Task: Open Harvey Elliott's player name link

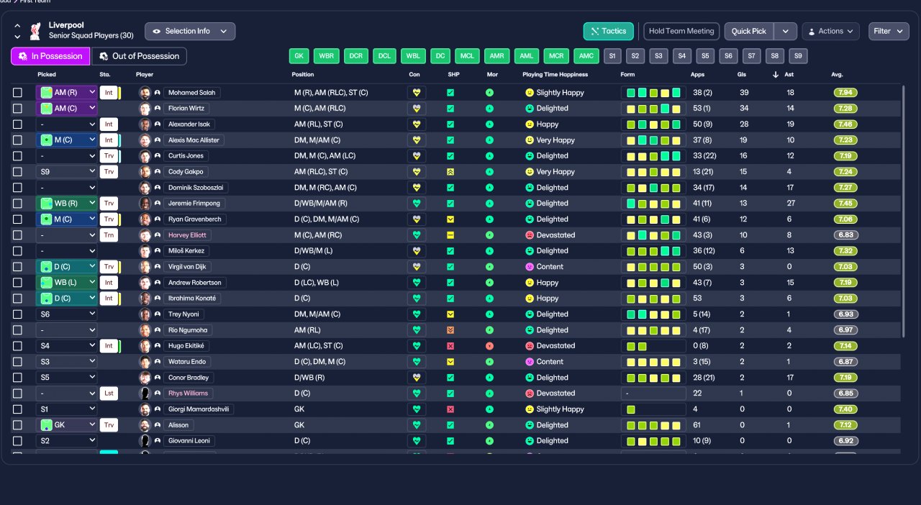Action: pyautogui.click(x=188, y=235)
